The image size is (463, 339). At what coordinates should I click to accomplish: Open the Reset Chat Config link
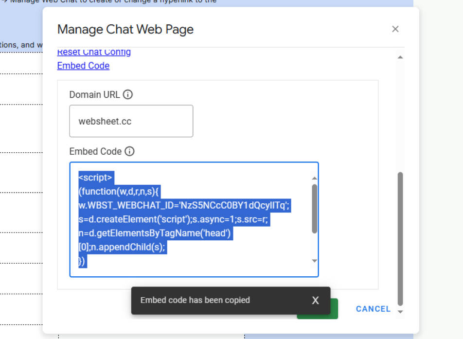(93, 52)
